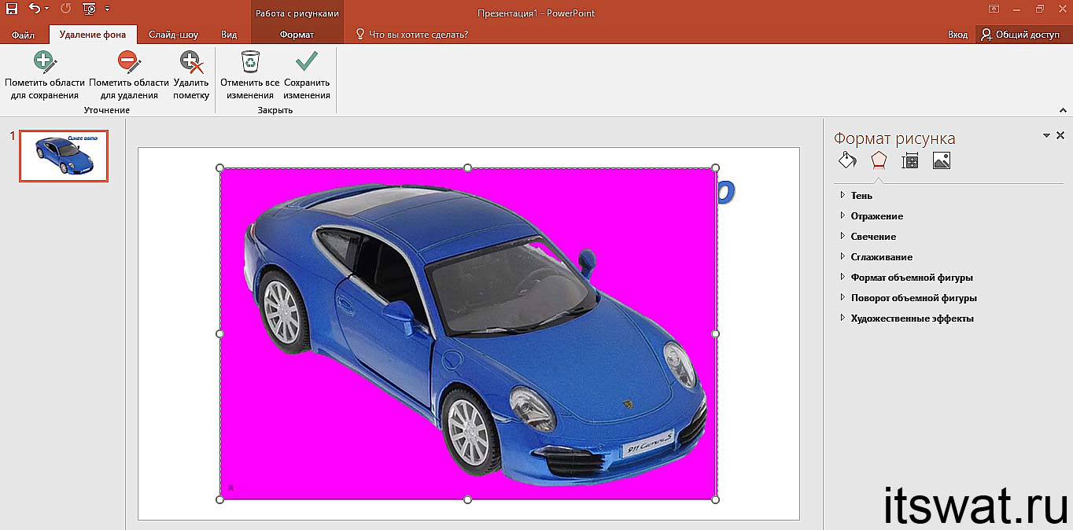Expand the Художественные эффекты section
The width and height of the screenshot is (1073, 530).
point(912,318)
